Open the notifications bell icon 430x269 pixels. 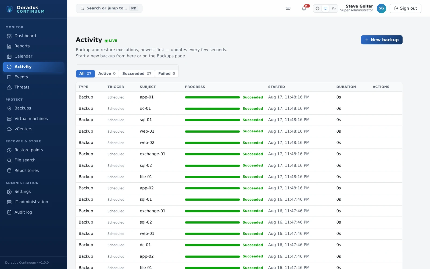click(x=304, y=8)
